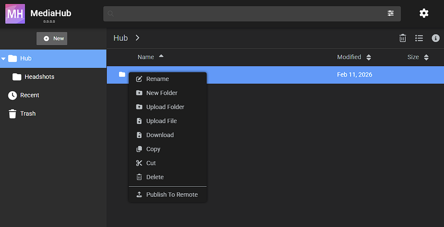
Task: Choose Upload Folder in context menu
Action: (165, 107)
